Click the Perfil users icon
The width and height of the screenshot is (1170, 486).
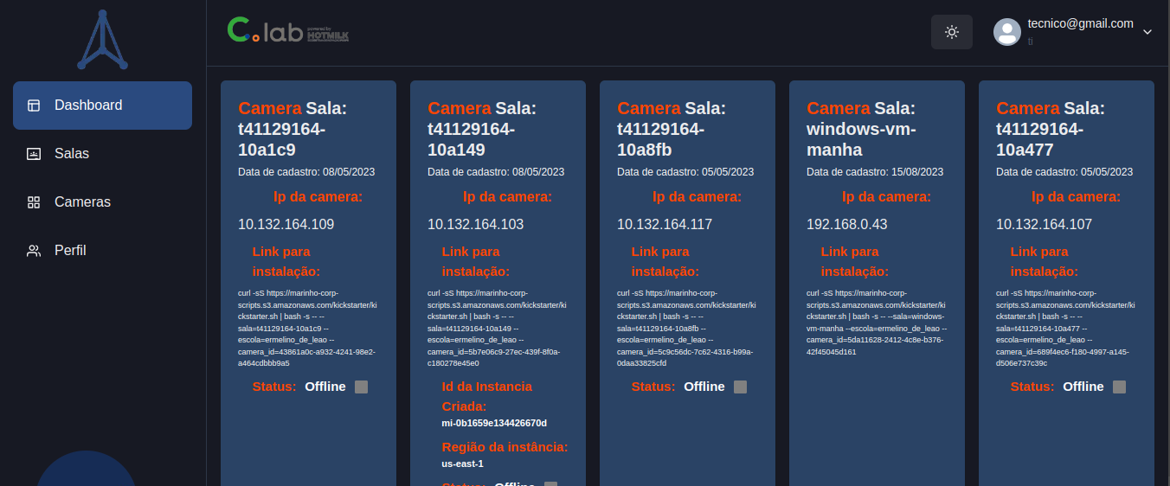(x=34, y=251)
